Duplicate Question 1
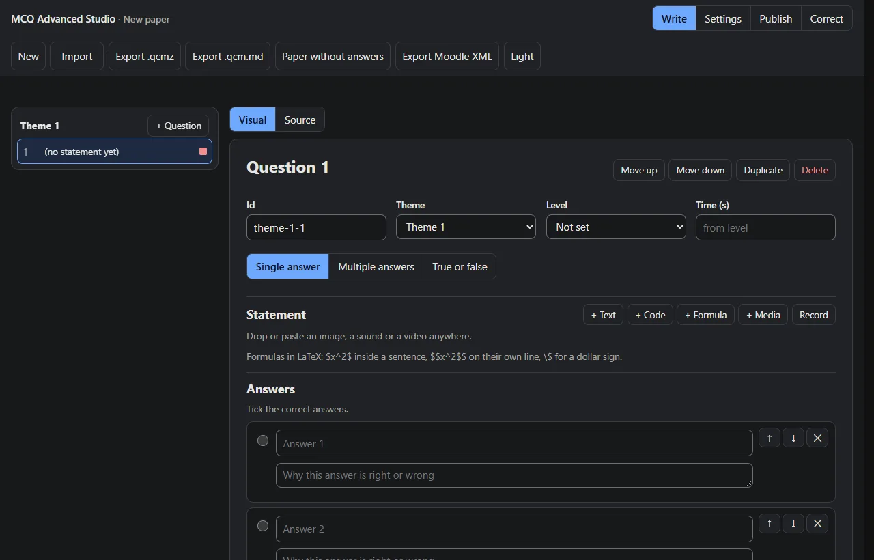Image resolution: width=874 pixels, height=560 pixels. [763, 170]
